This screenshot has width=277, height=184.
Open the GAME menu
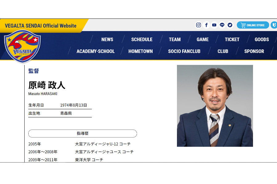coord(203,40)
